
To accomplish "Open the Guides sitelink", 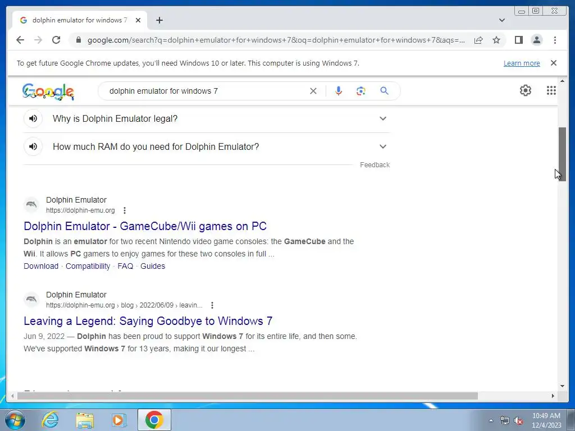I will tap(153, 266).
